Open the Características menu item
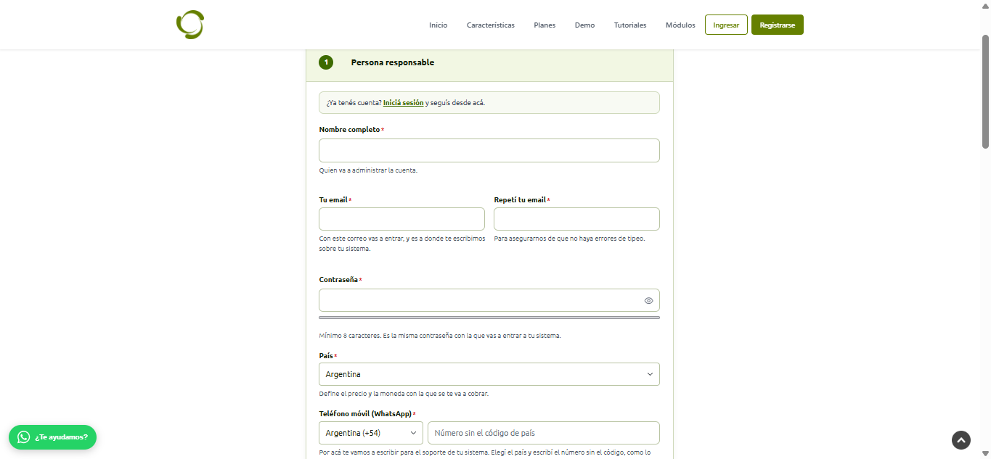 [x=491, y=25]
